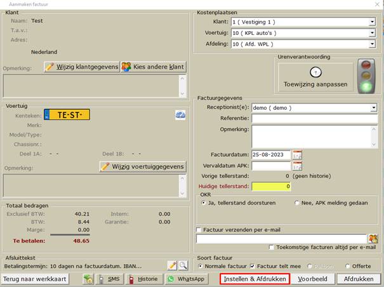
Task: Click the Referentie input field
Action: point(315,119)
